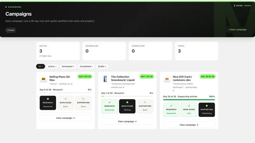Open The Collection Snowboard: Liquid campaign title

click(x=123, y=78)
